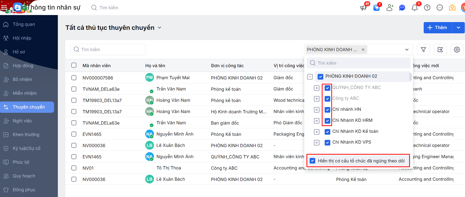Click the megaphone announcements icon
The height and width of the screenshot is (197, 465).
[363, 8]
